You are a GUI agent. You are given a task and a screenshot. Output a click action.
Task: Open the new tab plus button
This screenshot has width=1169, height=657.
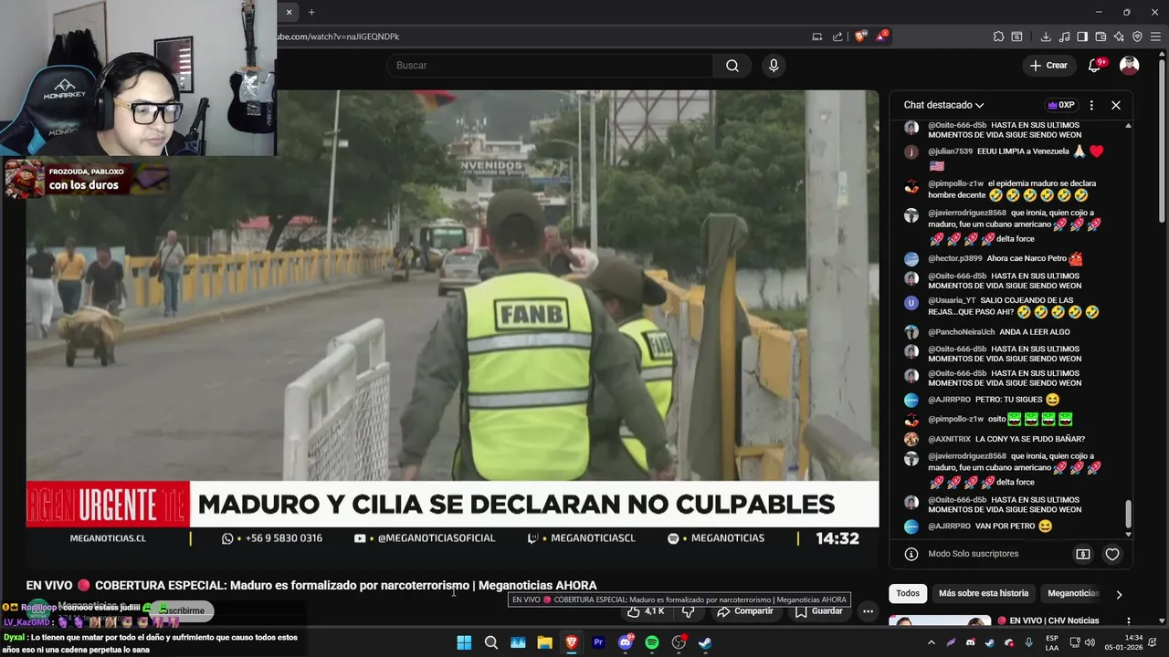pyautogui.click(x=311, y=12)
